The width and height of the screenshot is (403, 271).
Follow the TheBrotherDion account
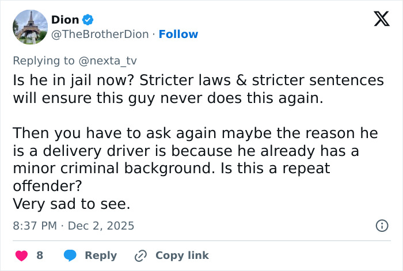pyautogui.click(x=178, y=35)
